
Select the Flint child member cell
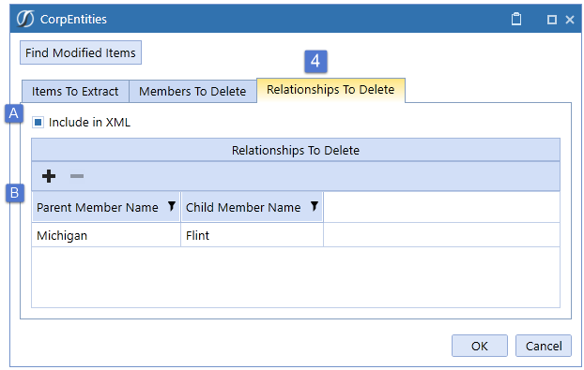click(253, 235)
